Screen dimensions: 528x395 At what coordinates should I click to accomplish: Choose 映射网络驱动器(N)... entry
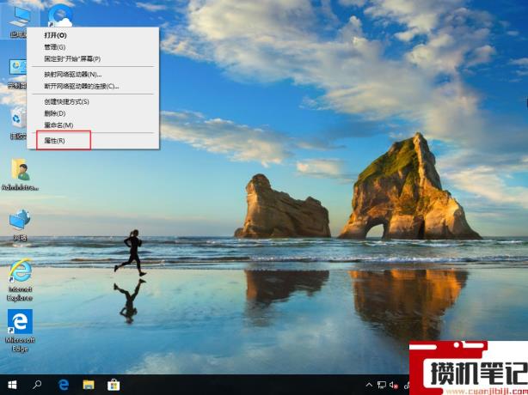pyautogui.click(x=93, y=75)
